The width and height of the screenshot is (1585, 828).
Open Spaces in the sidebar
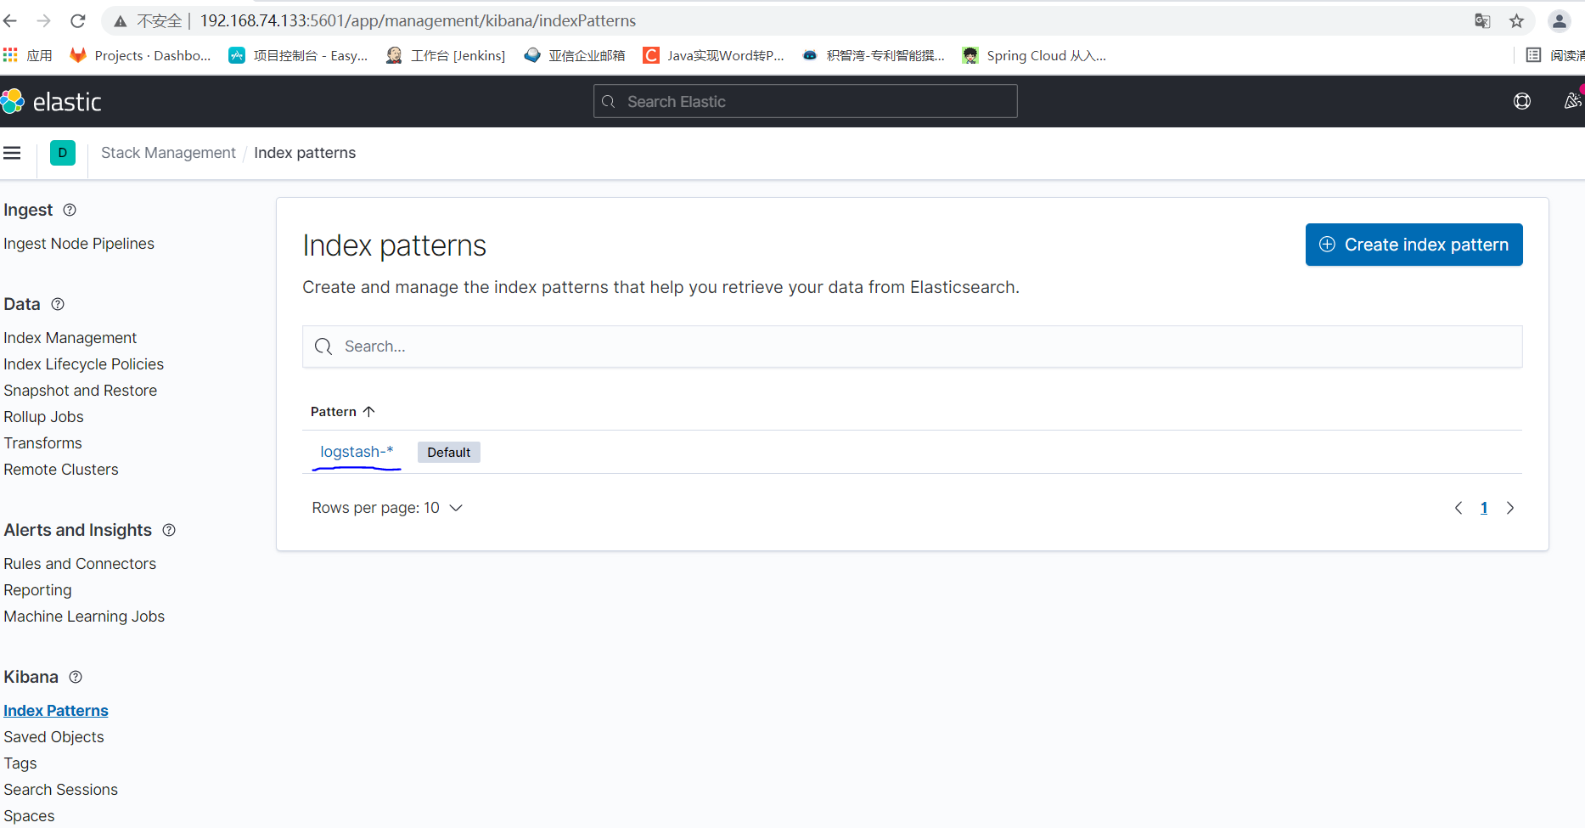coord(29,816)
